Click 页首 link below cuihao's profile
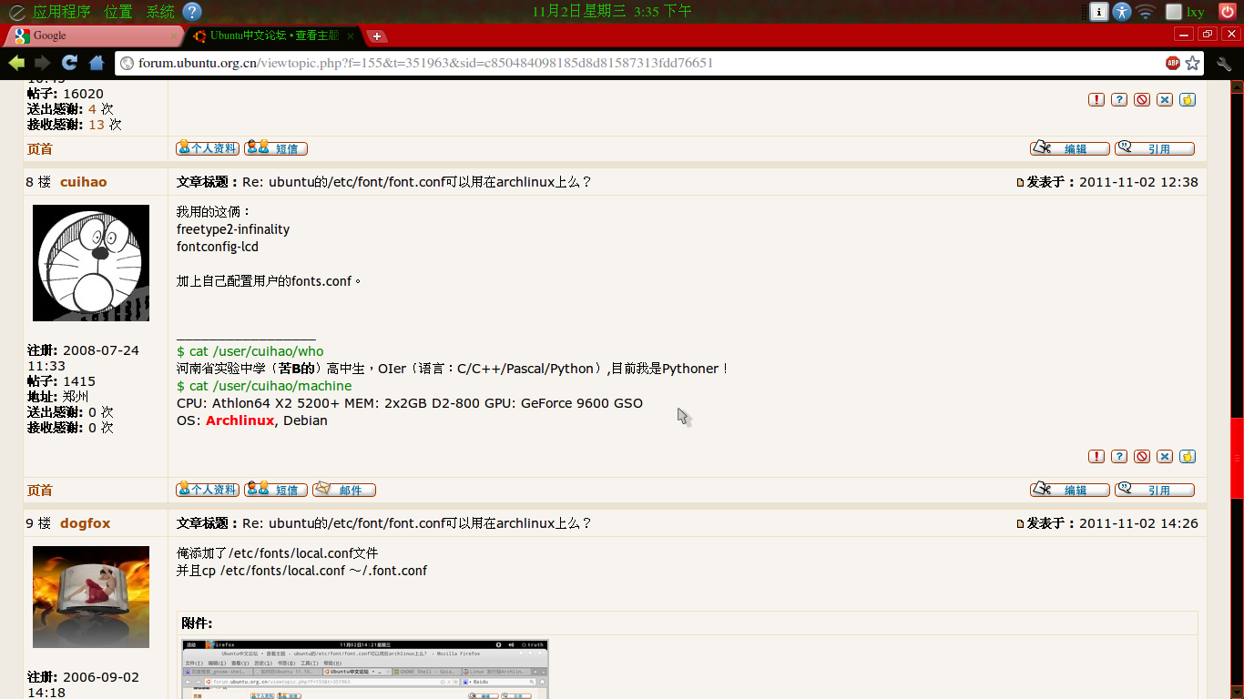 point(40,491)
